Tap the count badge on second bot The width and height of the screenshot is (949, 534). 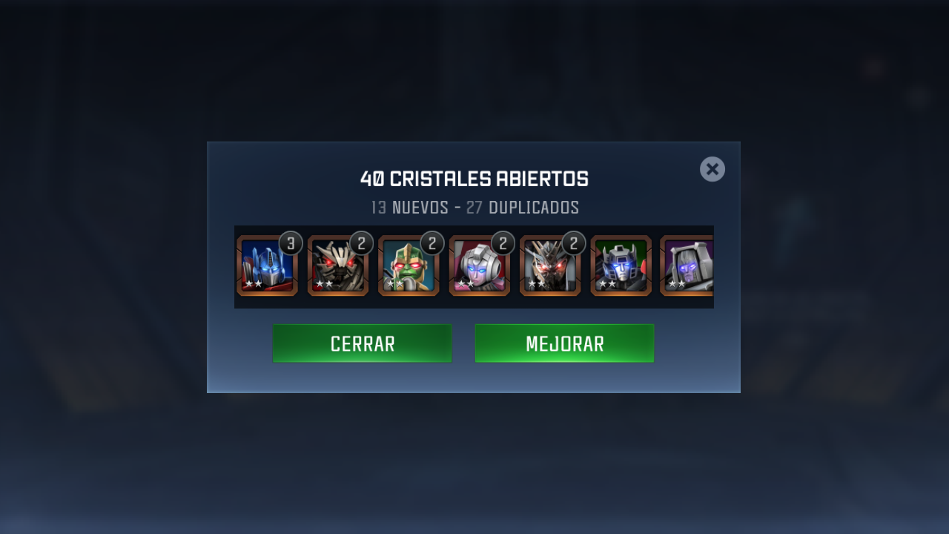(x=361, y=243)
